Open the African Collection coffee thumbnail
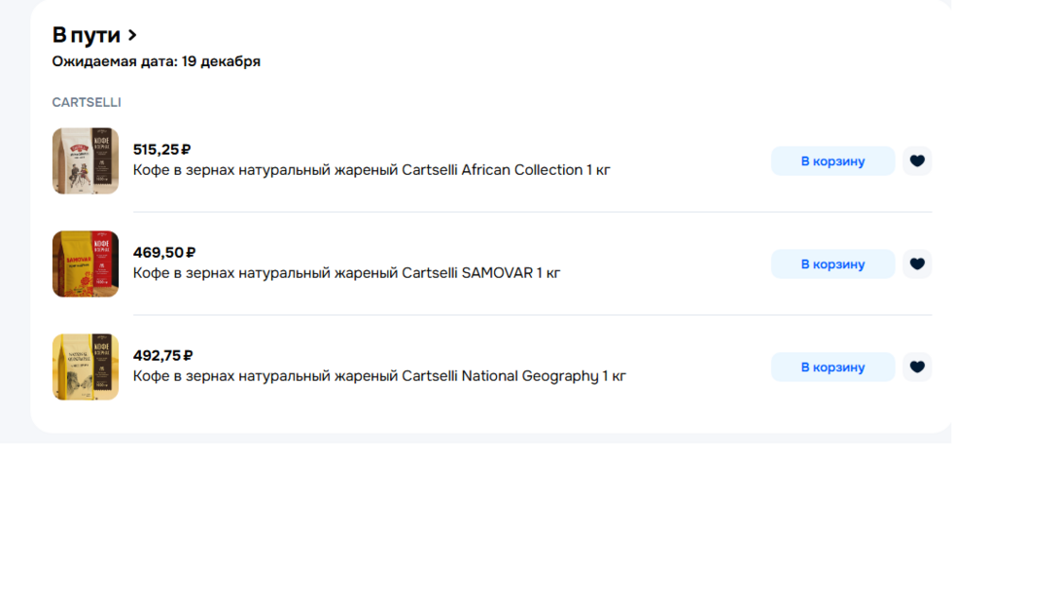The height and width of the screenshot is (596, 1060). pyautogui.click(x=86, y=161)
